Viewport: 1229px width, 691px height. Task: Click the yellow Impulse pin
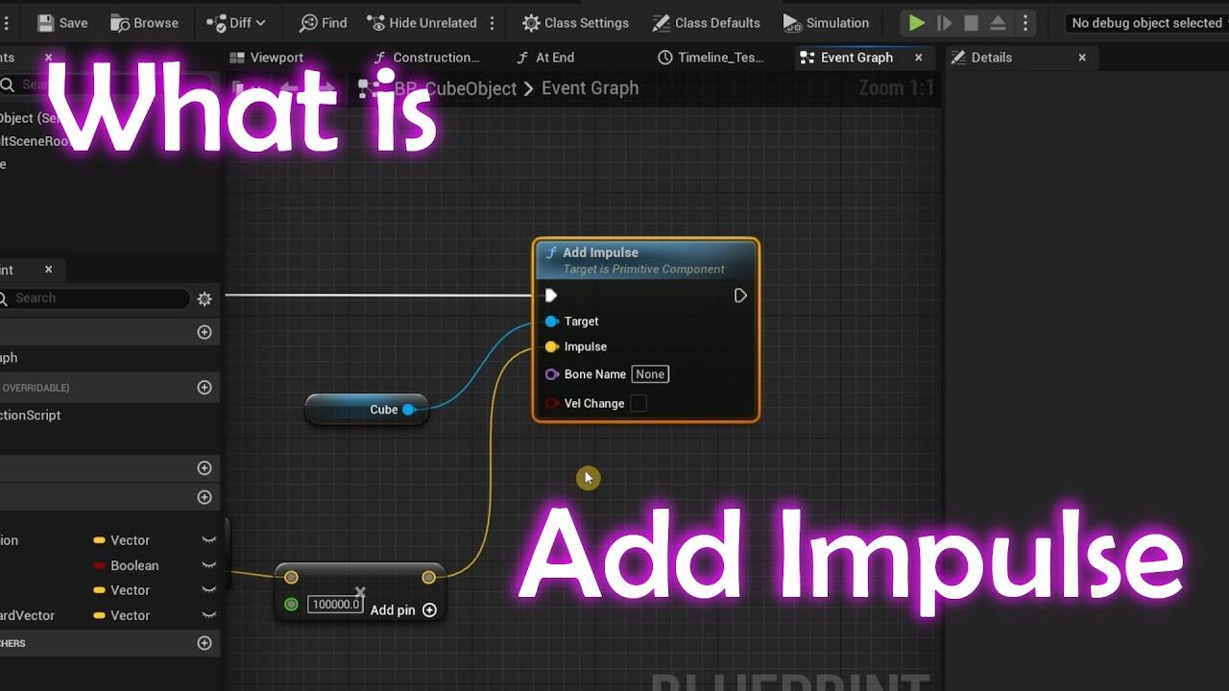[x=551, y=346]
